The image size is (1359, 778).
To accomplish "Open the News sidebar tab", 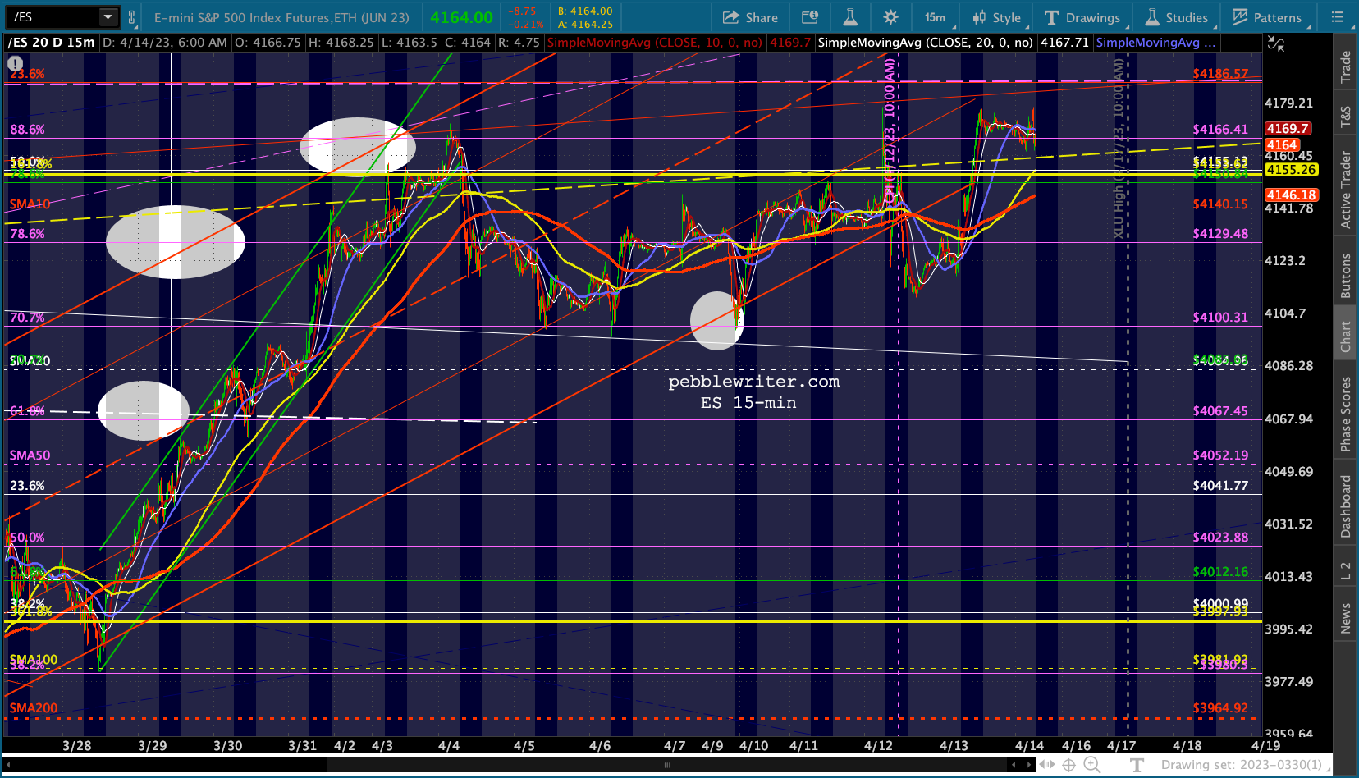I will tap(1346, 619).
